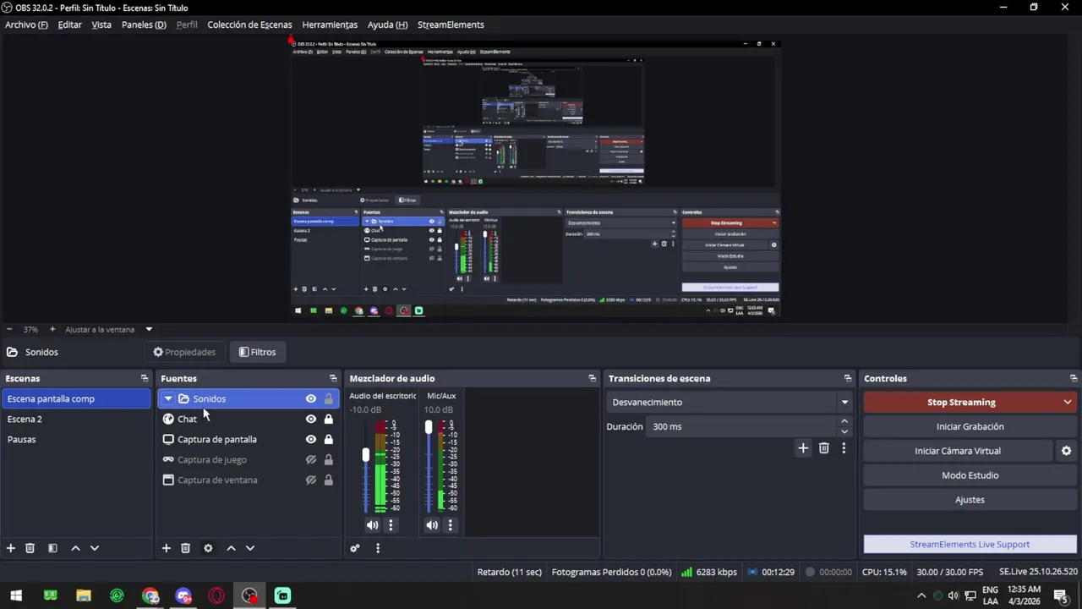Open virtual camera settings gear

tap(1066, 451)
